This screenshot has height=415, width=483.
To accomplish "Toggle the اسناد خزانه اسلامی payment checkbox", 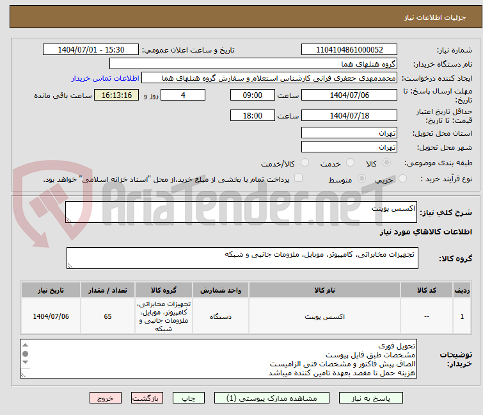I will point(298,178).
